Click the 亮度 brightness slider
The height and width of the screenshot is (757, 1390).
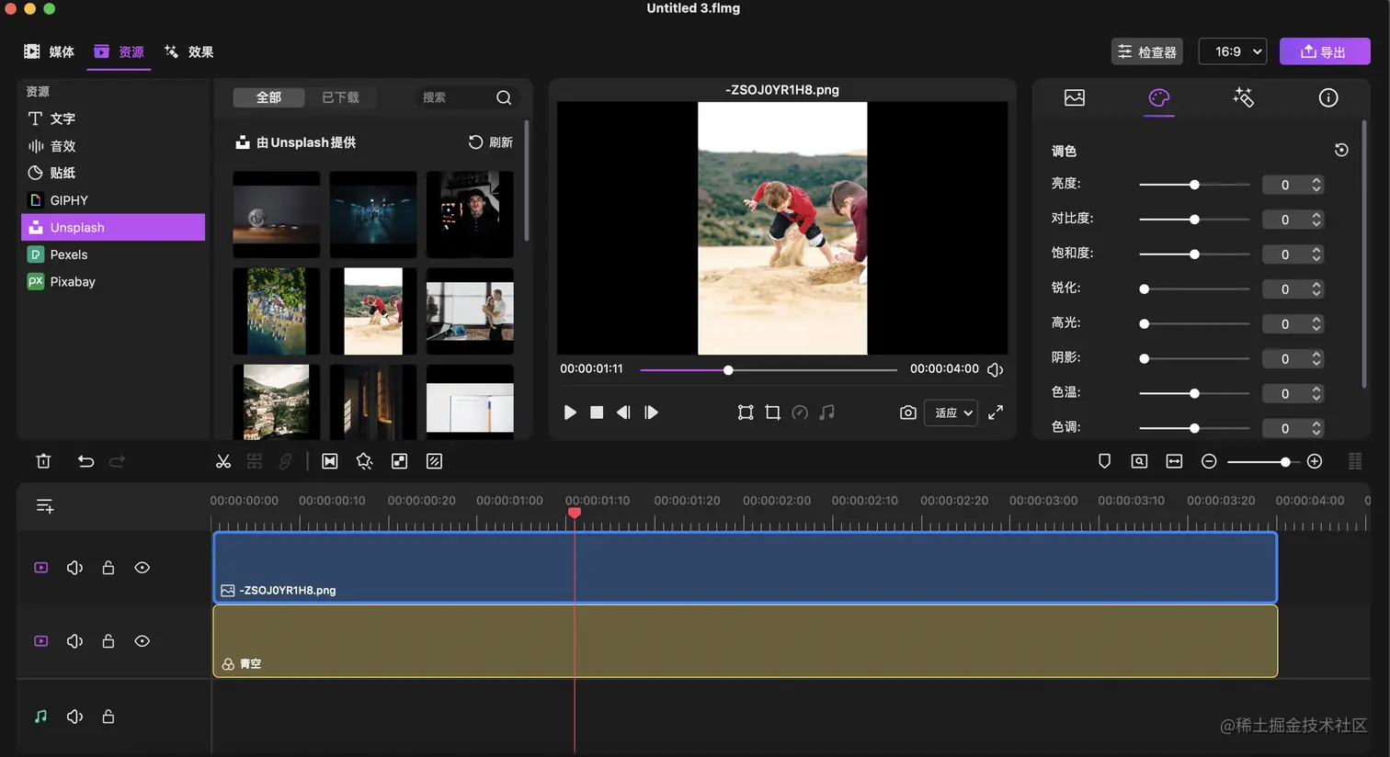click(1194, 185)
